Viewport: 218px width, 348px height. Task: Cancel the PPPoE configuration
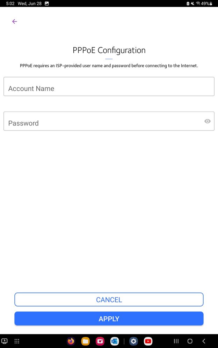(109, 300)
